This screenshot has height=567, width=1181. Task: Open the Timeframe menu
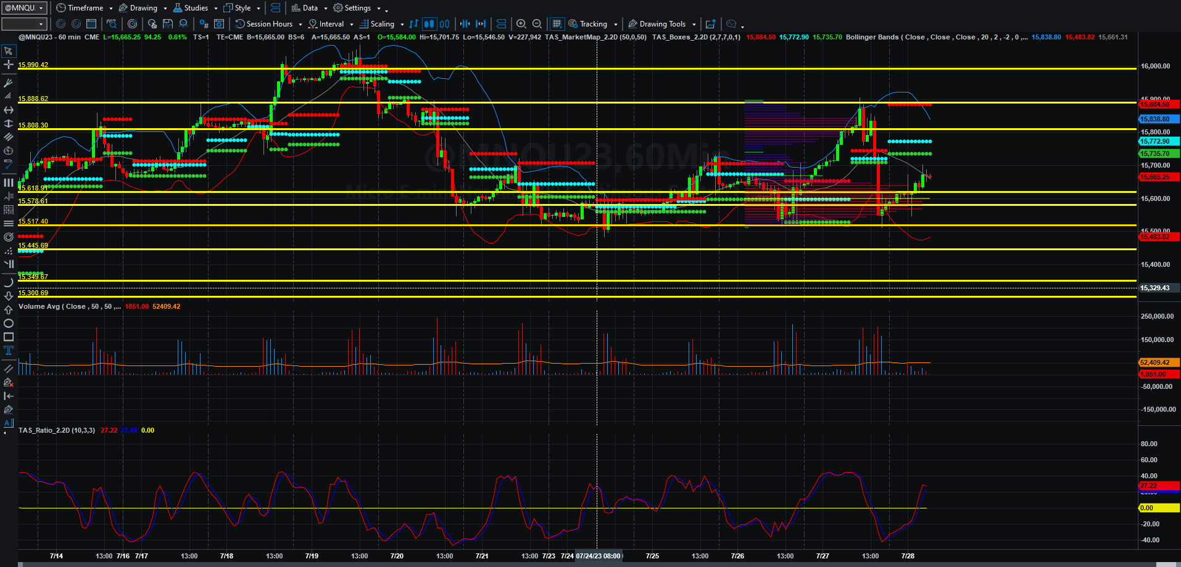(85, 8)
